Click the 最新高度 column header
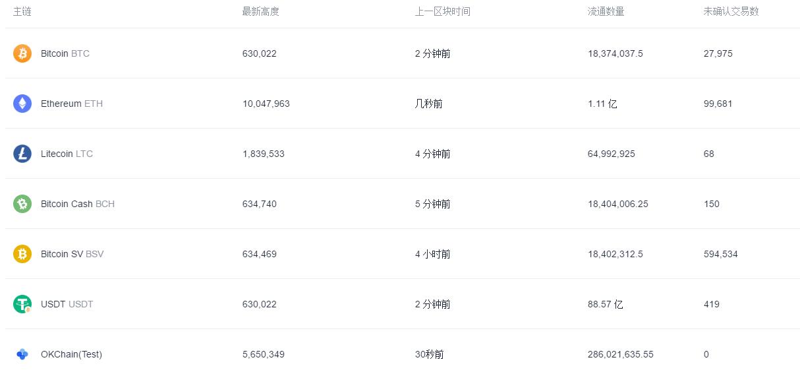This screenshot has width=800, height=372. pyautogui.click(x=261, y=11)
